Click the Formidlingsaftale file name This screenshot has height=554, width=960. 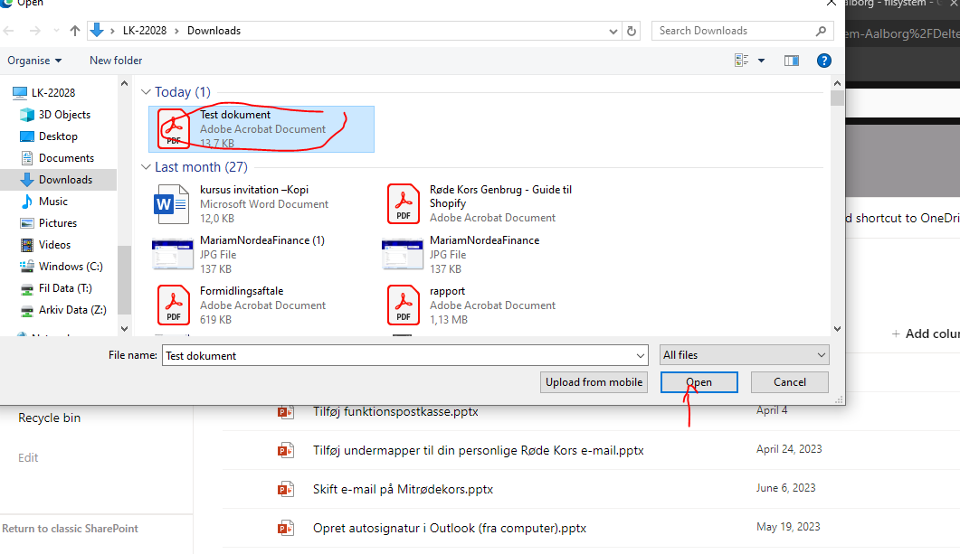[242, 291]
